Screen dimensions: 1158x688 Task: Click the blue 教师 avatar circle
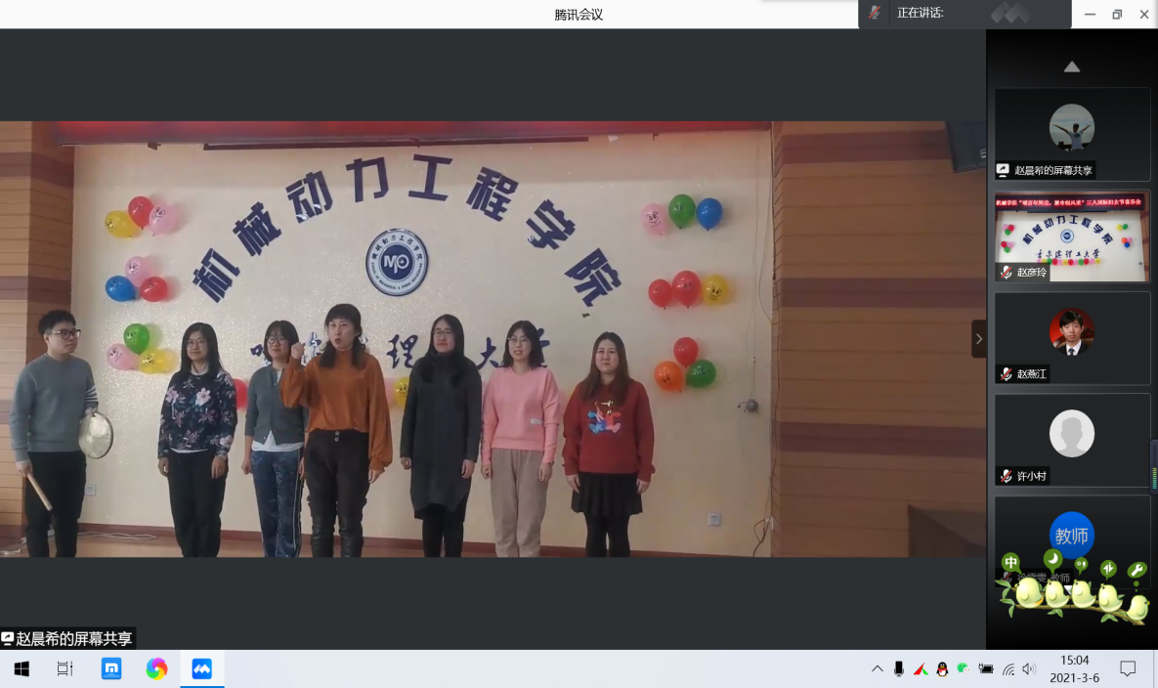(1071, 535)
